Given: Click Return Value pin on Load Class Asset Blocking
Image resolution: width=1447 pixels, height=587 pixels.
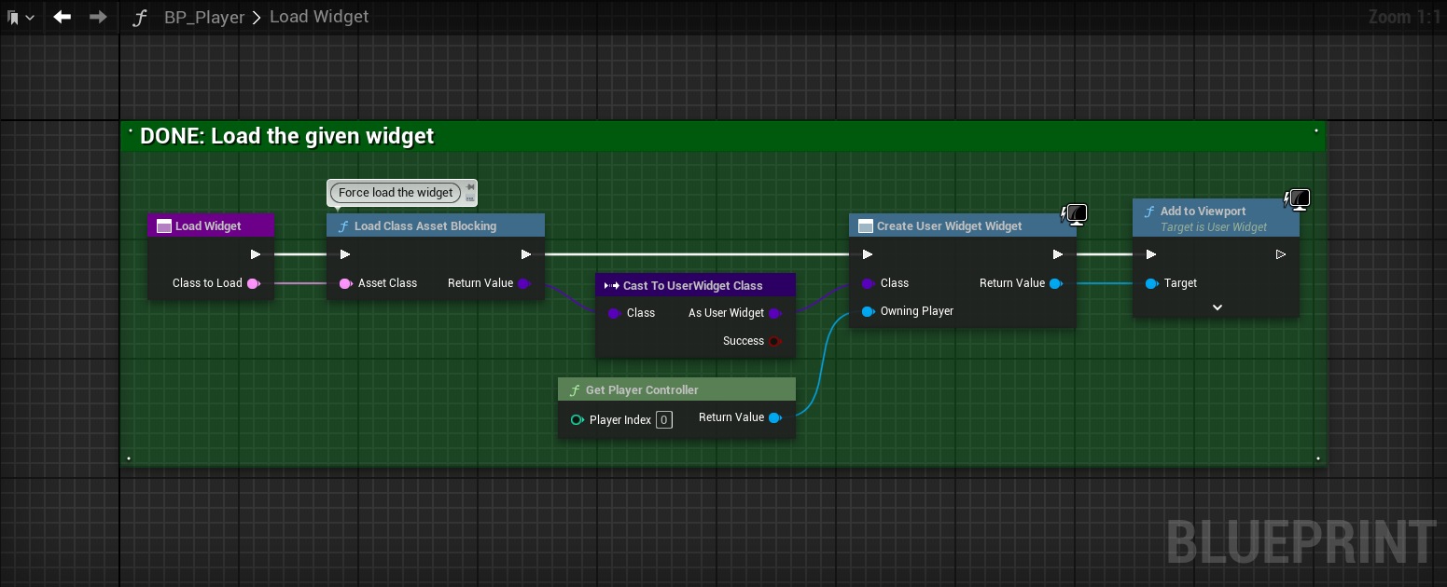Looking at the screenshot, I should (x=524, y=283).
